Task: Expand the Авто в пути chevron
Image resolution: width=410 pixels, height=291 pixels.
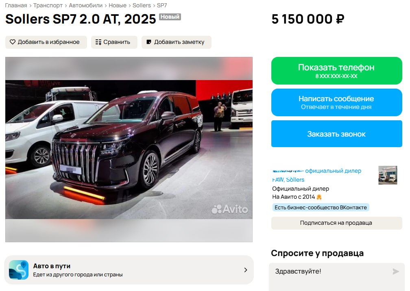Action: tap(246, 270)
